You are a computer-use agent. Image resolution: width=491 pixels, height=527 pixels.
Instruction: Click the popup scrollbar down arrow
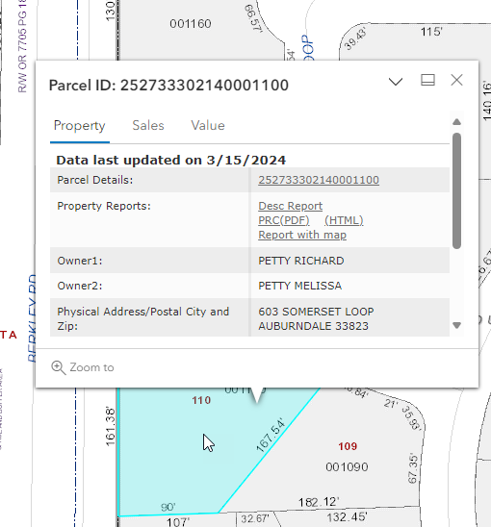[456, 325]
